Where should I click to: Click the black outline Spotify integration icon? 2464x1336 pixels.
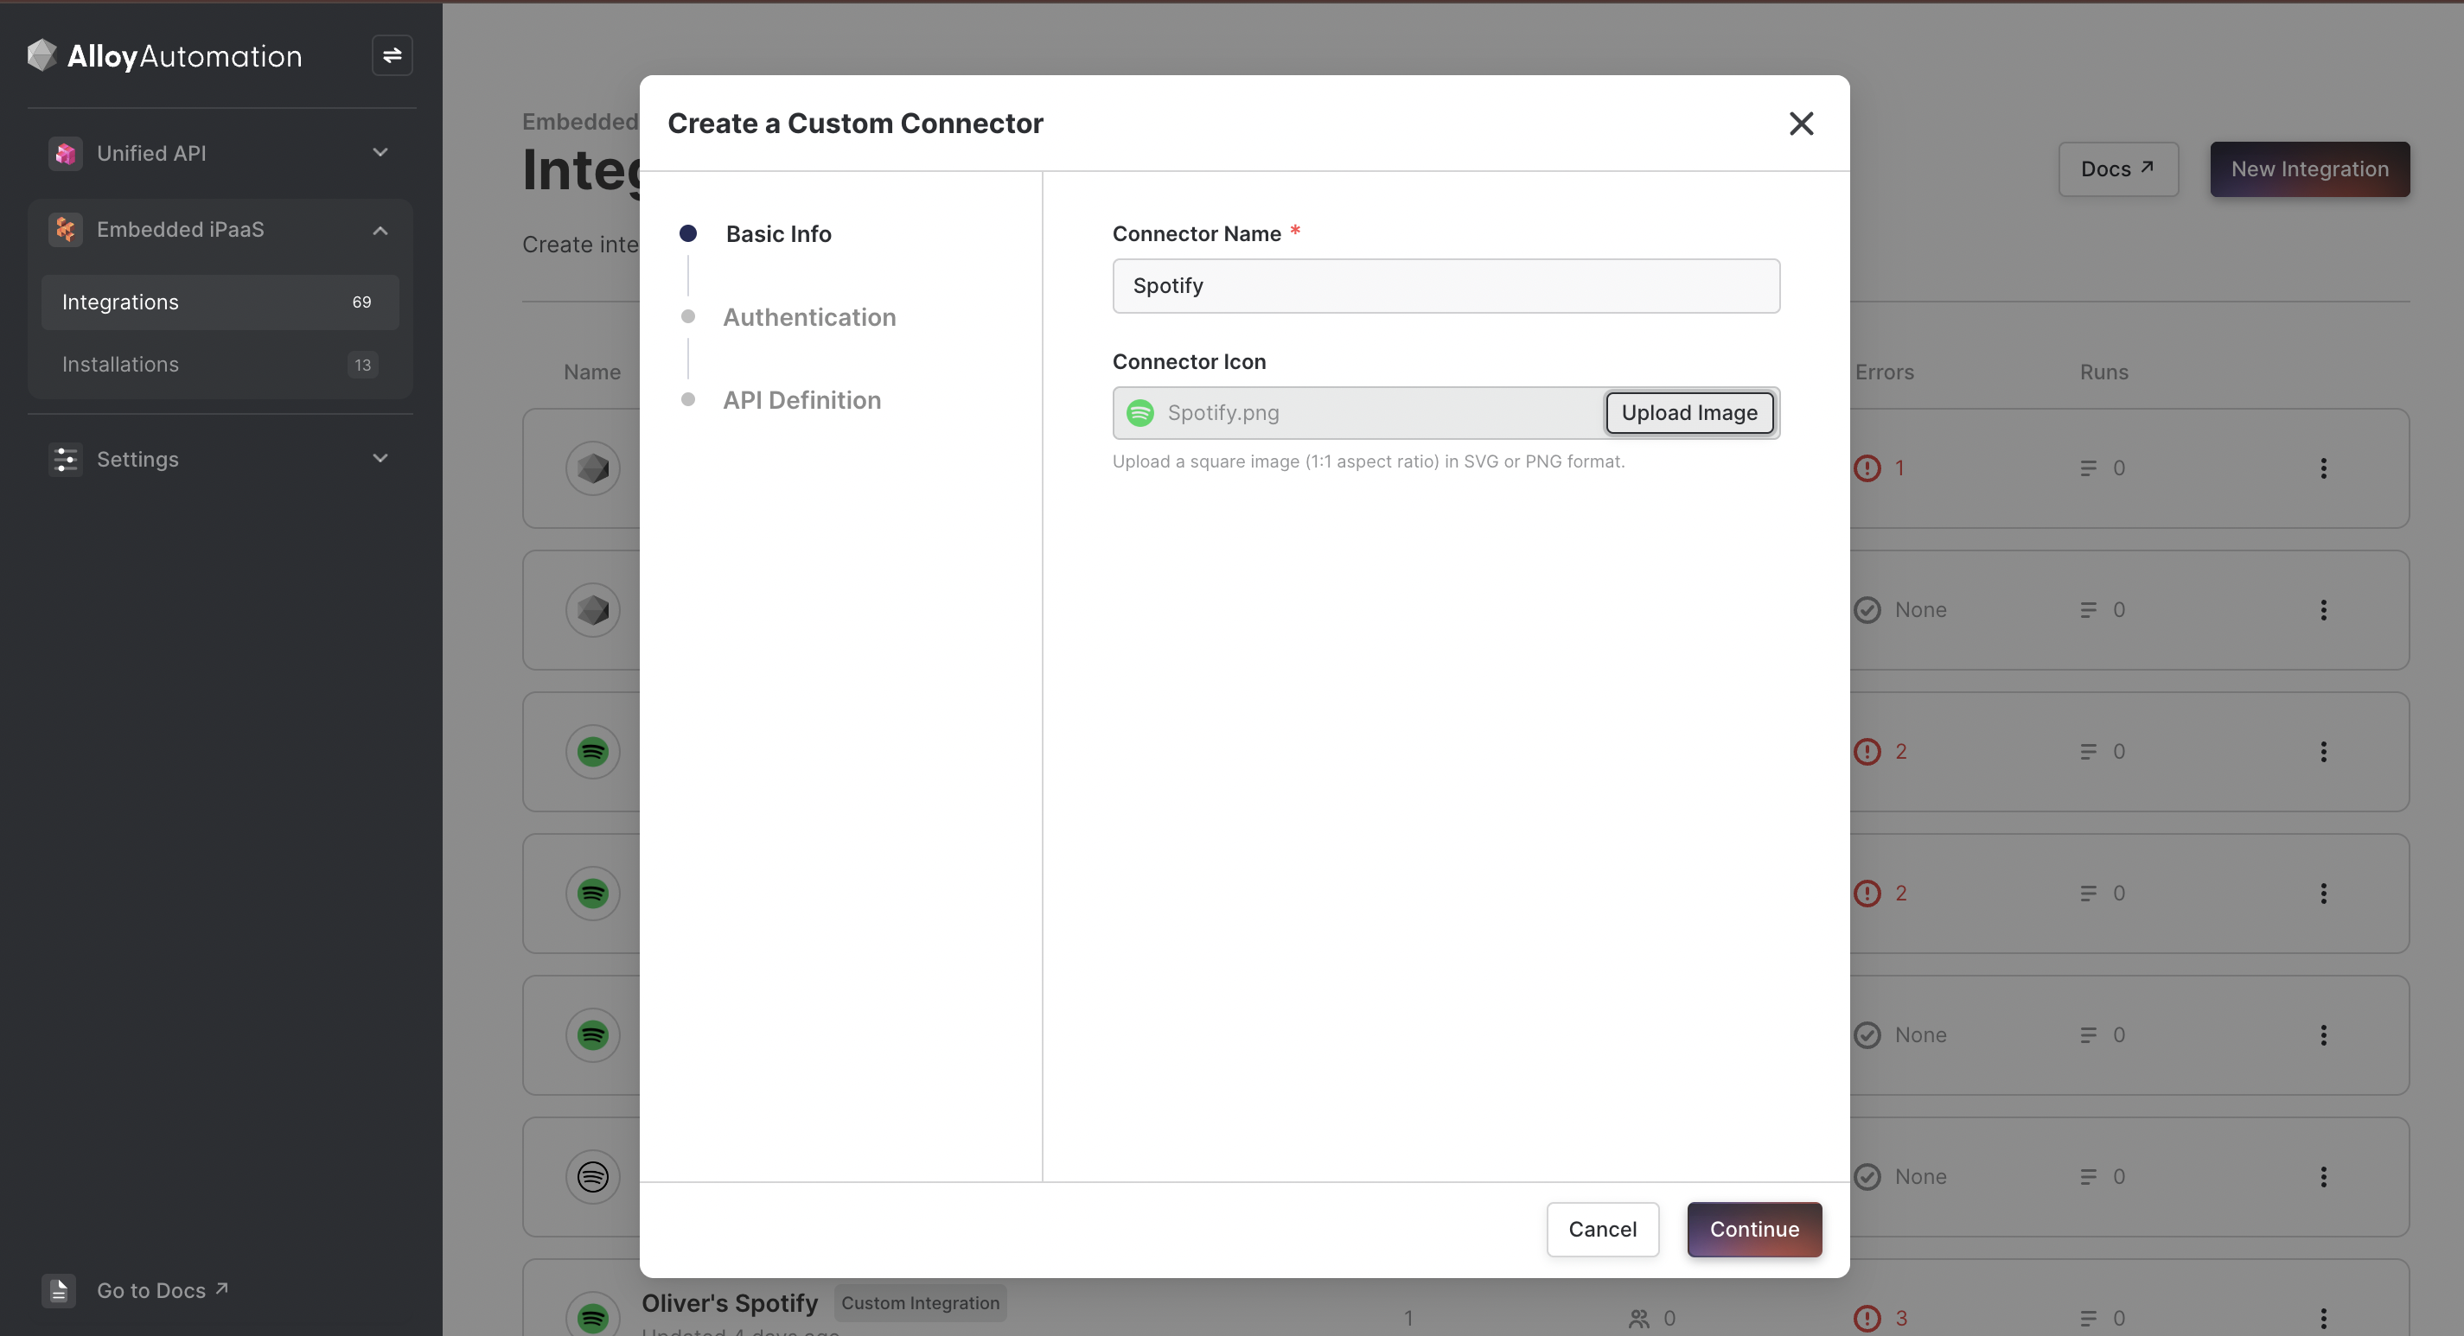click(x=593, y=1176)
